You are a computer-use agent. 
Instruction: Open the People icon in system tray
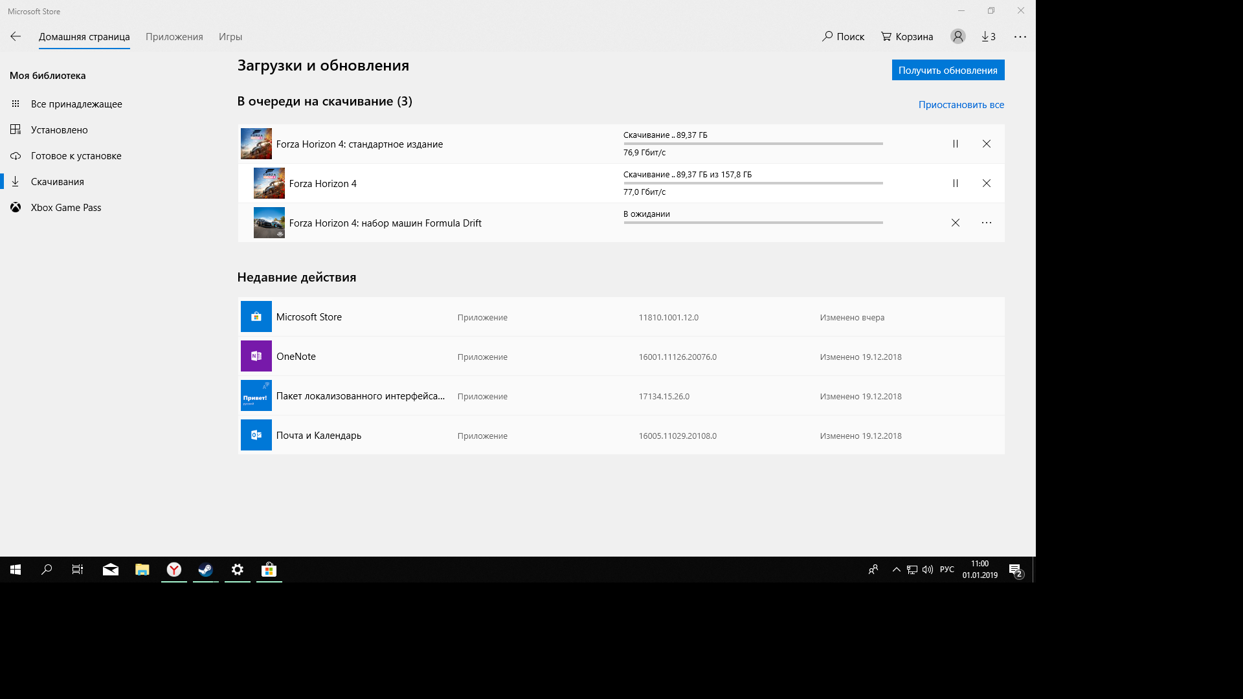(x=873, y=570)
